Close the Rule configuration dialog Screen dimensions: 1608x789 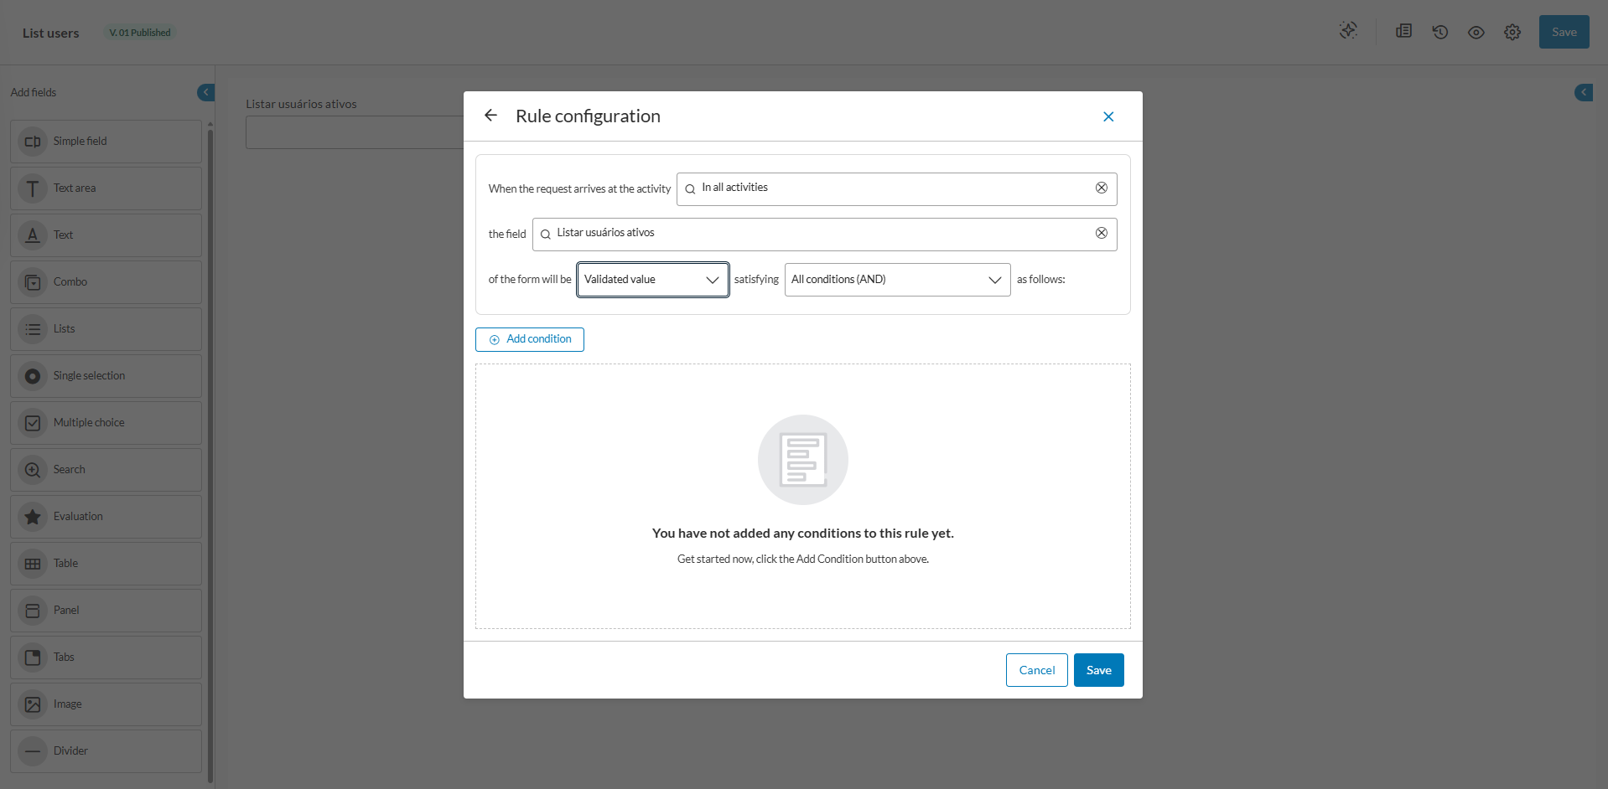coord(1107,116)
